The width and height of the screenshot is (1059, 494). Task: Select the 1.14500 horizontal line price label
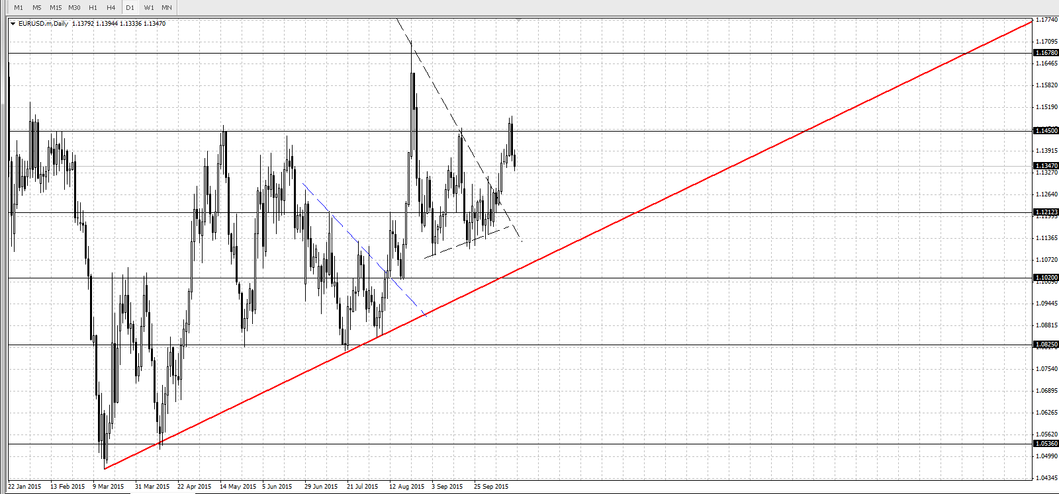point(1046,131)
